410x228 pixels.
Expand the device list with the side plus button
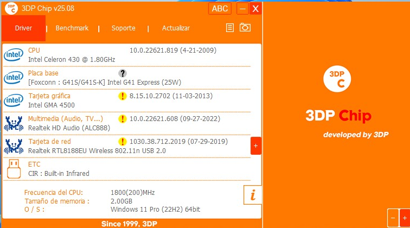click(x=256, y=145)
